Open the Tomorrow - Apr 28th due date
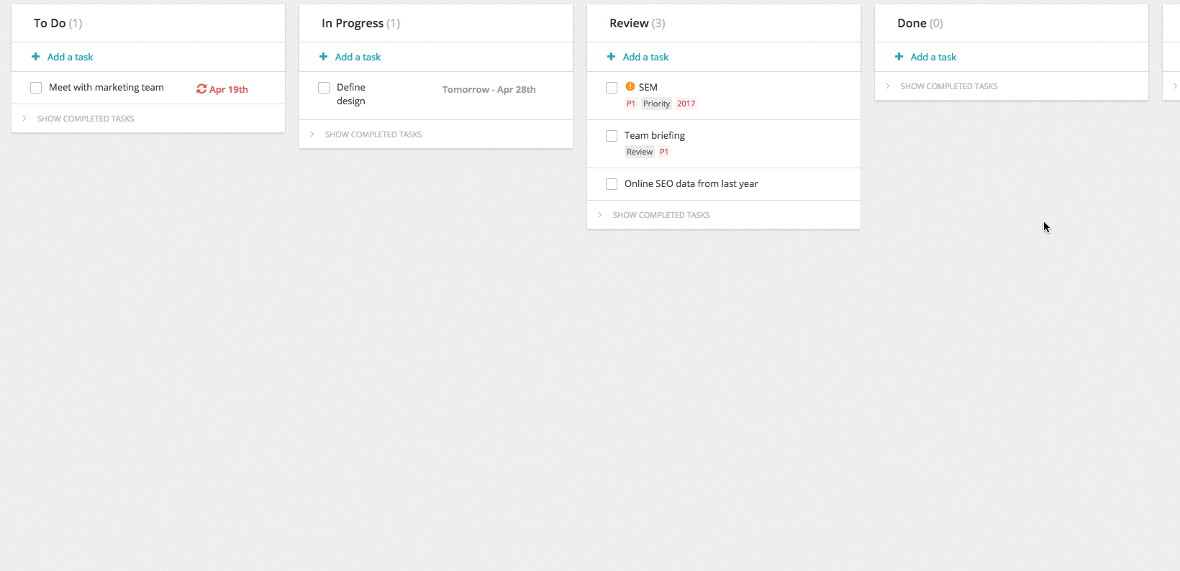 coord(489,89)
